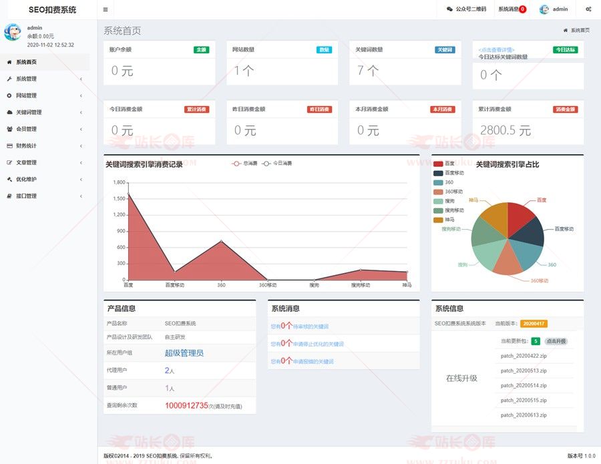The width and height of the screenshot is (601, 464).
Task: Toggle the 总消费 series in chart legend
Action: (x=244, y=163)
